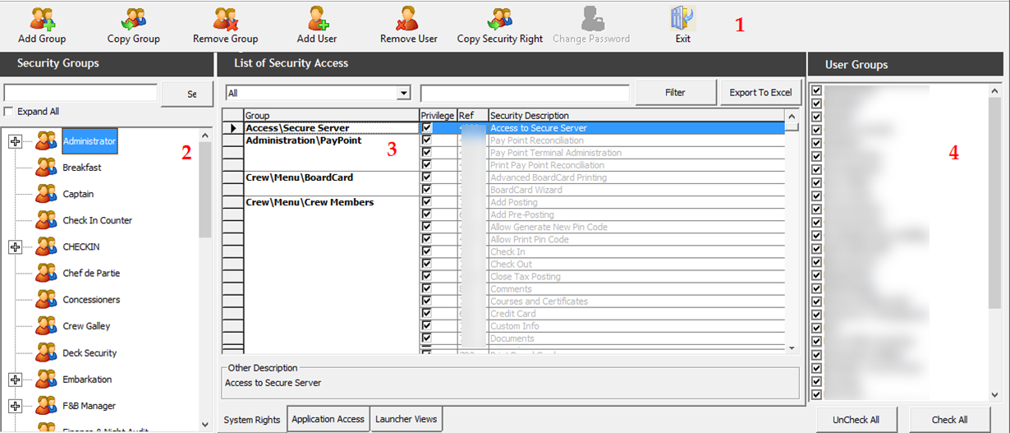The width and height of the screenshot is (1010, 433).
Task: Switch to the System Rights tab
Action: point(252,420)
